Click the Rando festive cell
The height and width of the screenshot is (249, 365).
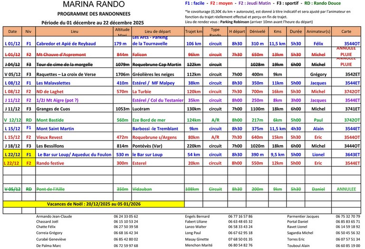[50, 163]
